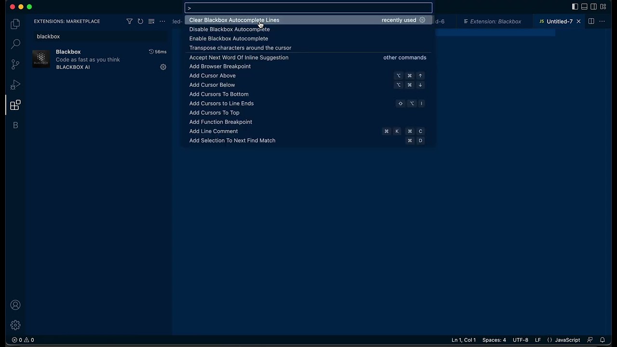
Task: Toggle the bottom panel visibility
Action: click(x=584, y=7)
